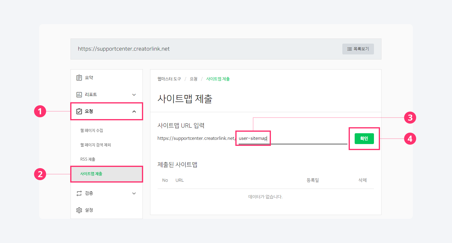452x243 pixels.
Task: Go to RSS 제출 in the sidebar
Action: point(88,159)
